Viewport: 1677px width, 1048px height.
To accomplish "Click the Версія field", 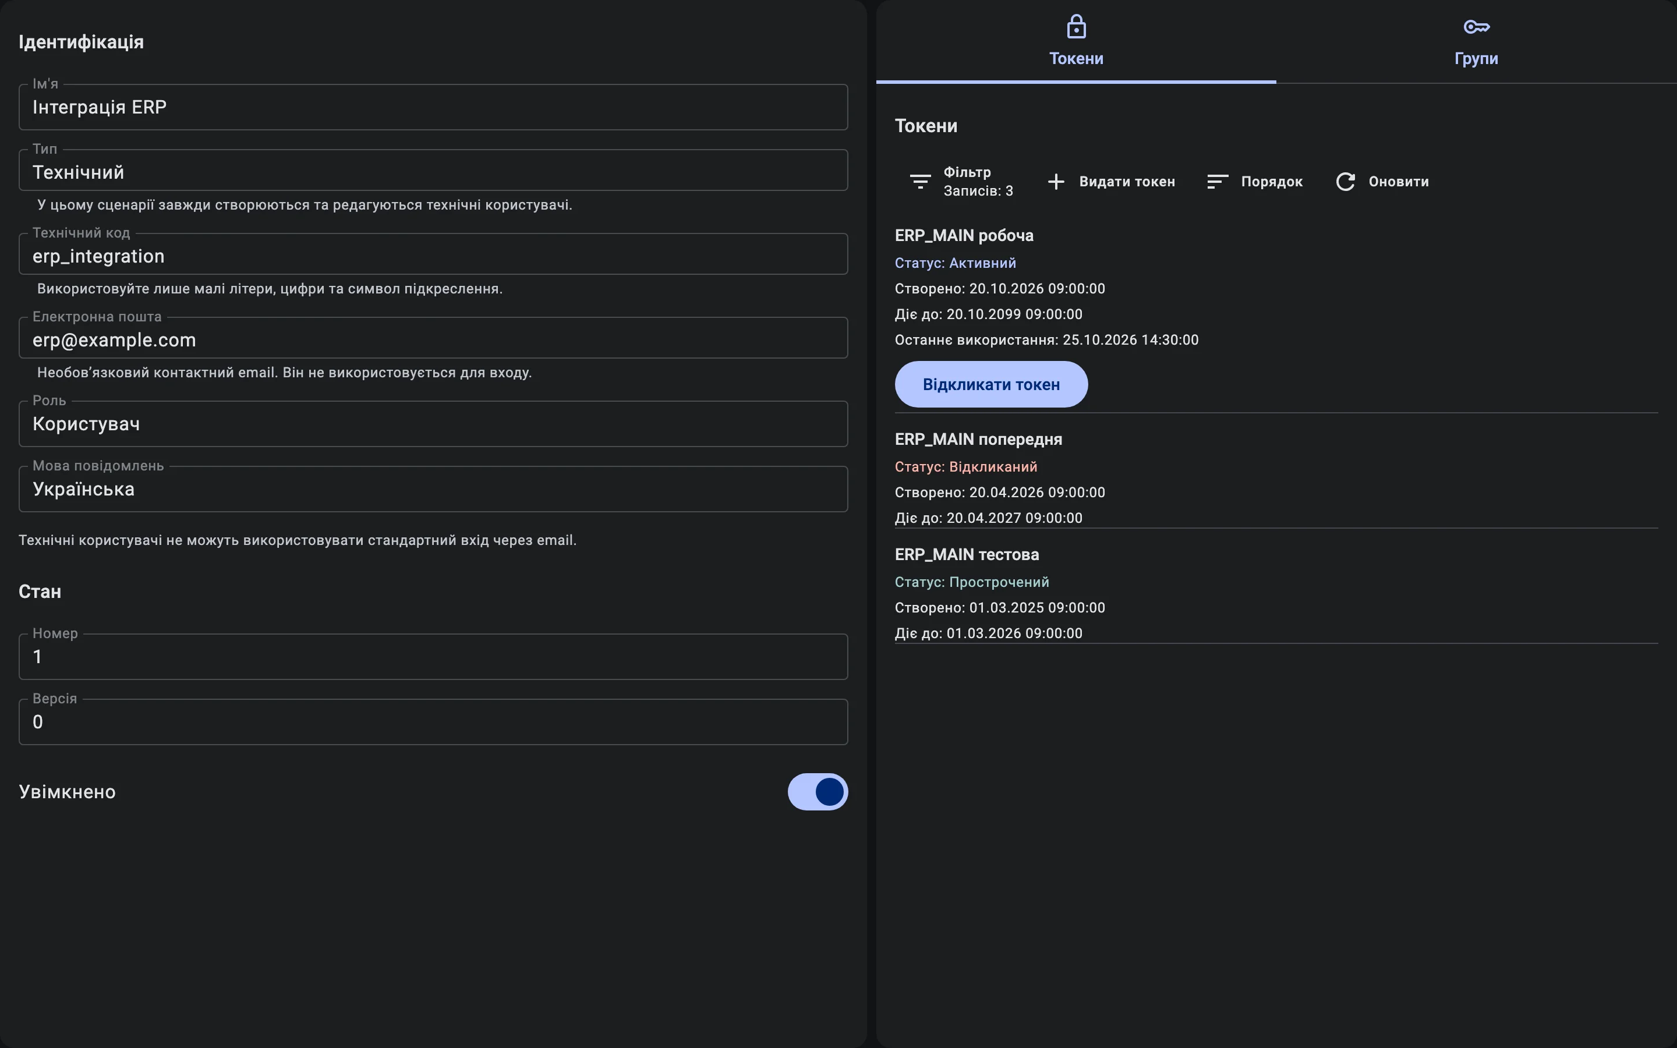I will pyautogui.click(x=433, y=722).
